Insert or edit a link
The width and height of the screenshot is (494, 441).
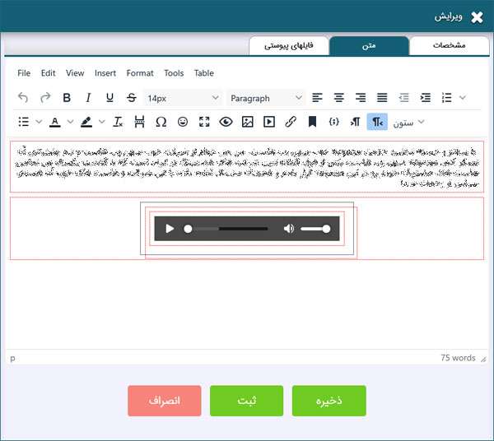pos(291,122)
